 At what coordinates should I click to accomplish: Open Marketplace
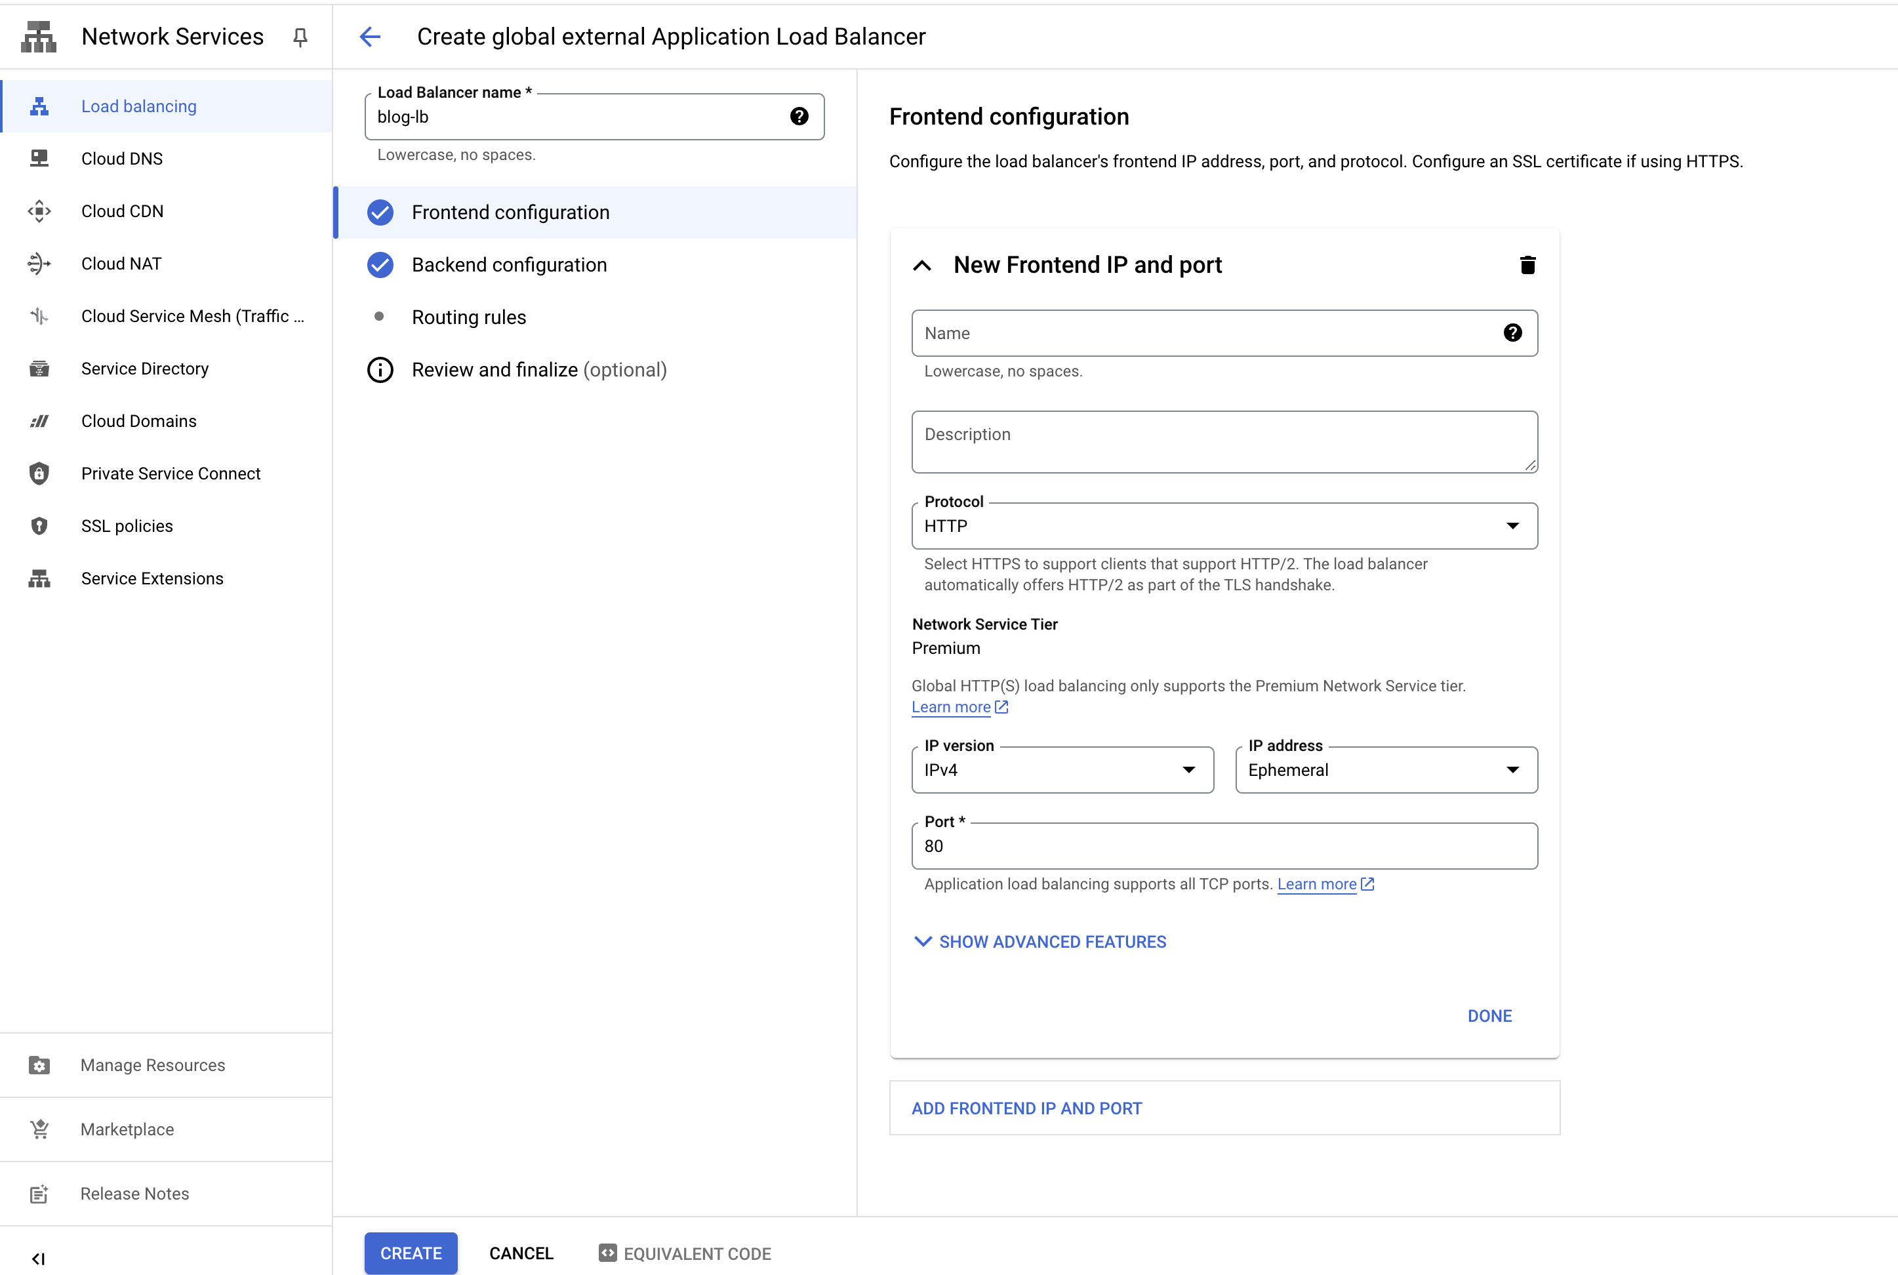(166, 1129)
